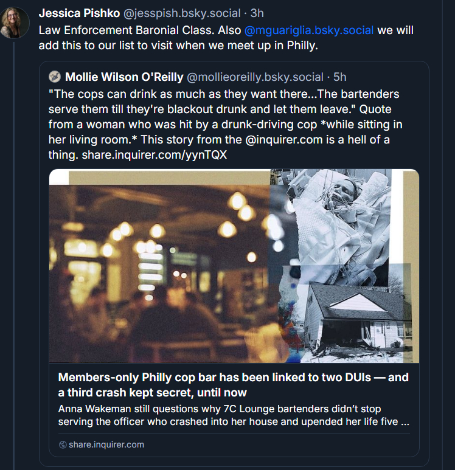Click the globe icon beside share.inquirer.com
Viewport: 455px width, 470px height.
coord(62,444)
